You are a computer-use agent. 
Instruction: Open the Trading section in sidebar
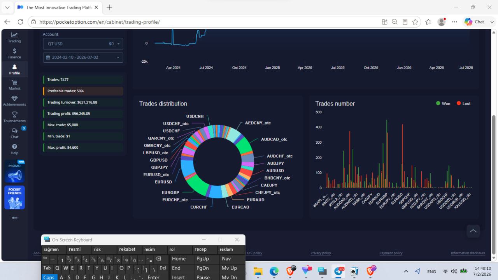pyautogui.click(x=14, y=37)
